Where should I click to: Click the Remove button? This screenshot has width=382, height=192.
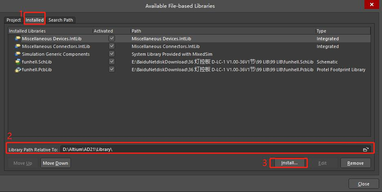pos(355,163)
